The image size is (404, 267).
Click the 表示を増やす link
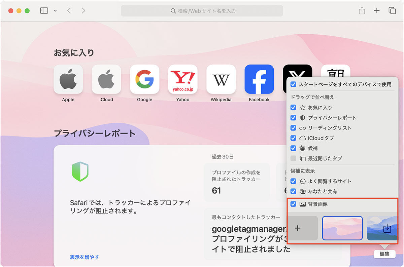[85, 257]
